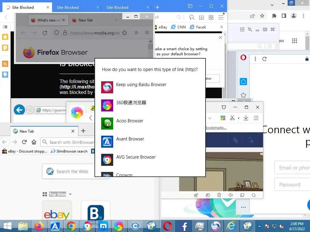
Task: Open Maxthon sidebar notes icon
Action: point(5,48)
